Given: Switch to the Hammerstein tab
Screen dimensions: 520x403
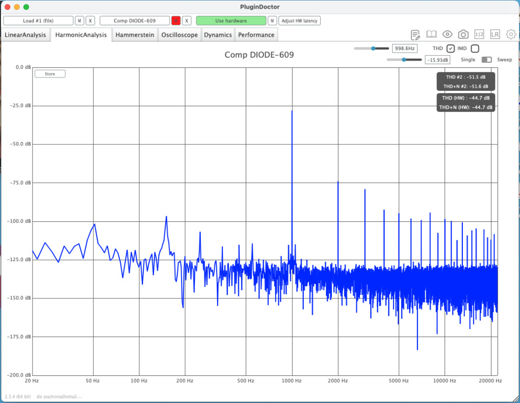Looking at the screenshot, I should tap(135, 35).
